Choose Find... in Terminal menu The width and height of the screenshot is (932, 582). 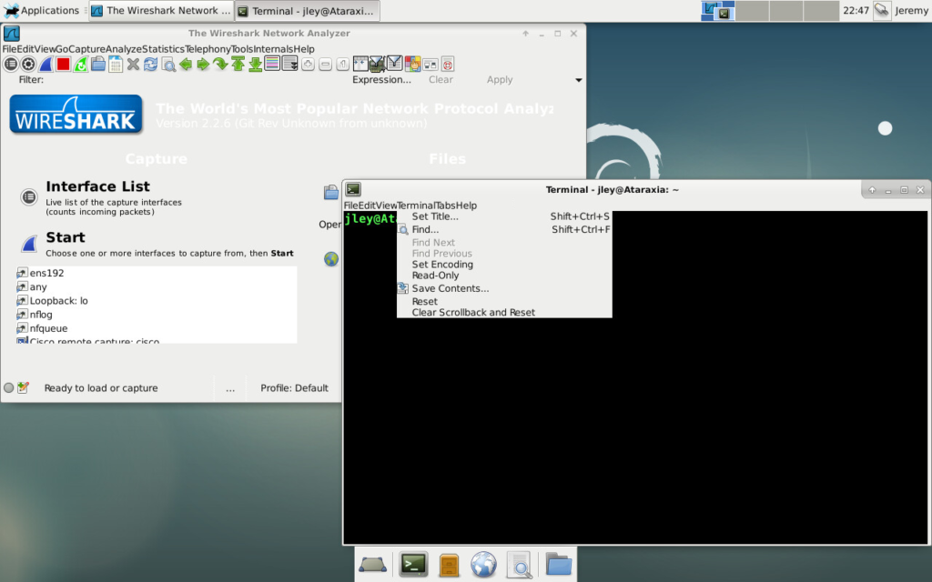[504, 229]
